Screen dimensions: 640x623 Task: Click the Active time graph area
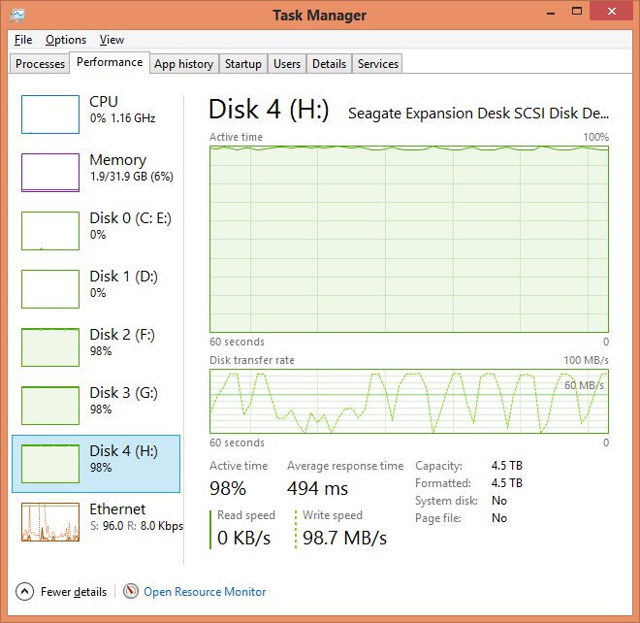409,239
